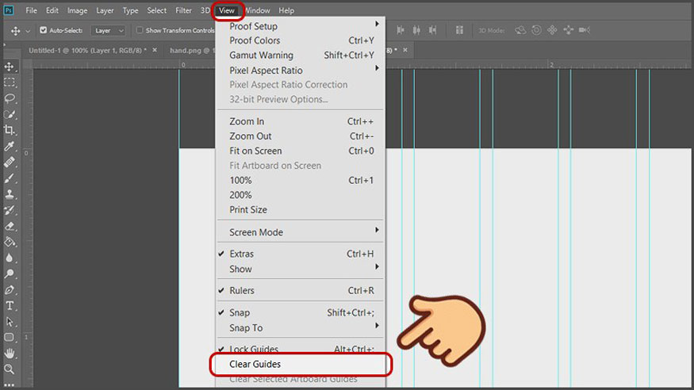Open the Layer dropdown for Auto-Select
694x390 pixels.
109,30
